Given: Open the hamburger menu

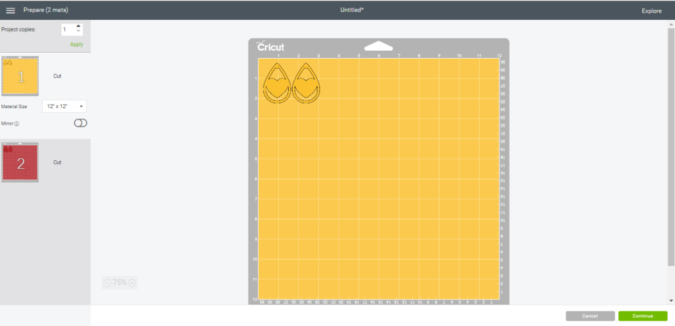Looking at the screenshot, I should [11, 11].
